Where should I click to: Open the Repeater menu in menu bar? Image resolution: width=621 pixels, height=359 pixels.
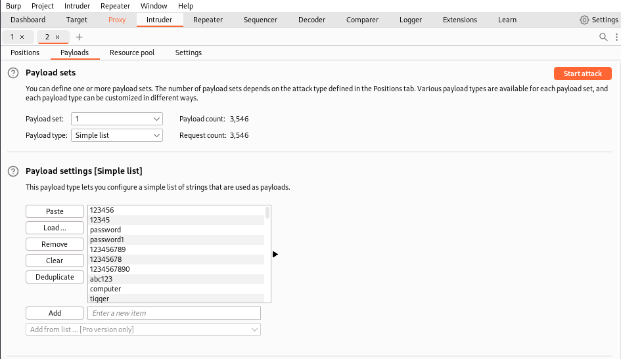click(115, 6)
